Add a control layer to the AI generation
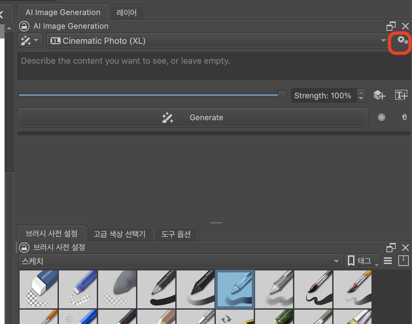Screen dimensions: 412x324 (x=379, y=95)
